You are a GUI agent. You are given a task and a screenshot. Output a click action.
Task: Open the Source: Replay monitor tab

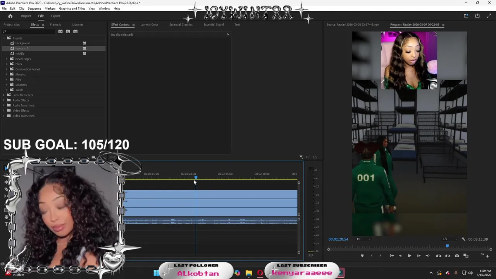pos(353,24)
